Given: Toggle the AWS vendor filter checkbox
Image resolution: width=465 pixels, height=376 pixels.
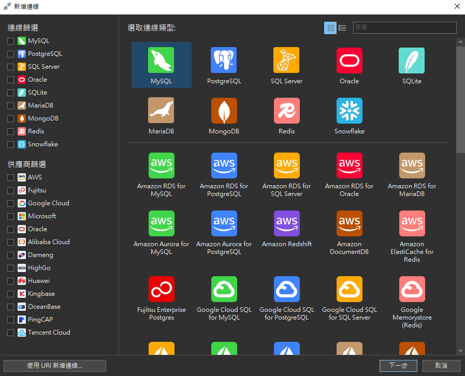Looking at the screenshot, I should [x=11, y=177].
